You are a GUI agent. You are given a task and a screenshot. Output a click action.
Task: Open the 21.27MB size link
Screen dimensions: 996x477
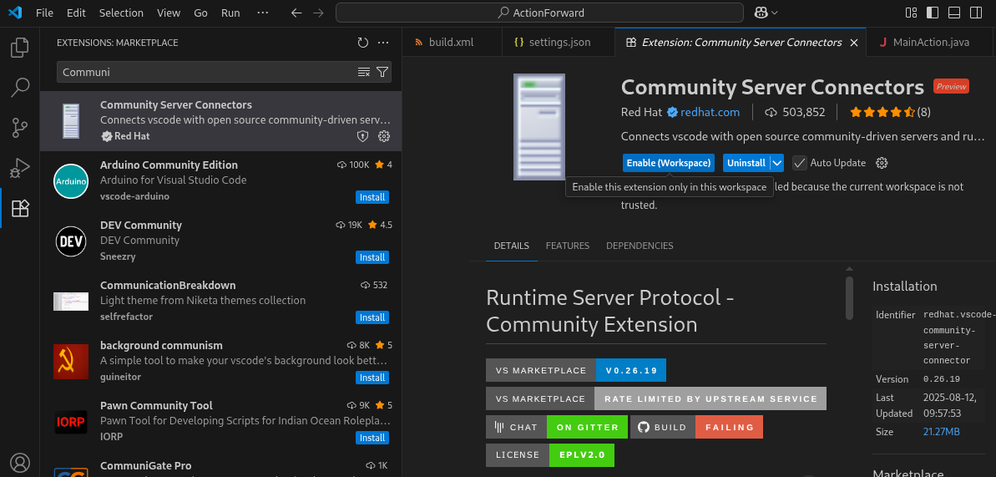942,432
